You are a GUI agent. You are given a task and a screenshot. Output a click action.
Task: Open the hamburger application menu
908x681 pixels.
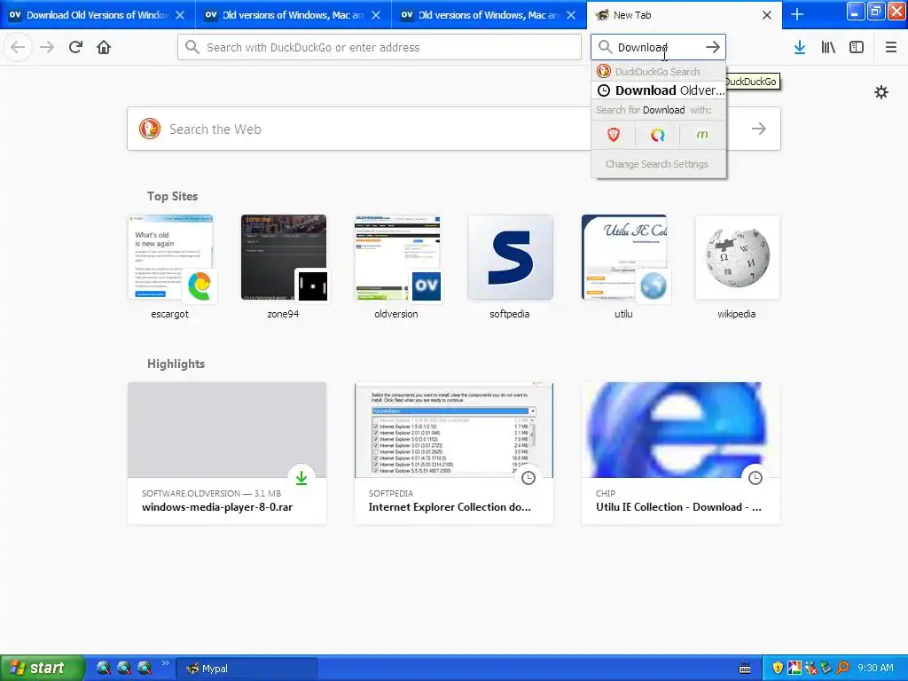tap(891, 48)
